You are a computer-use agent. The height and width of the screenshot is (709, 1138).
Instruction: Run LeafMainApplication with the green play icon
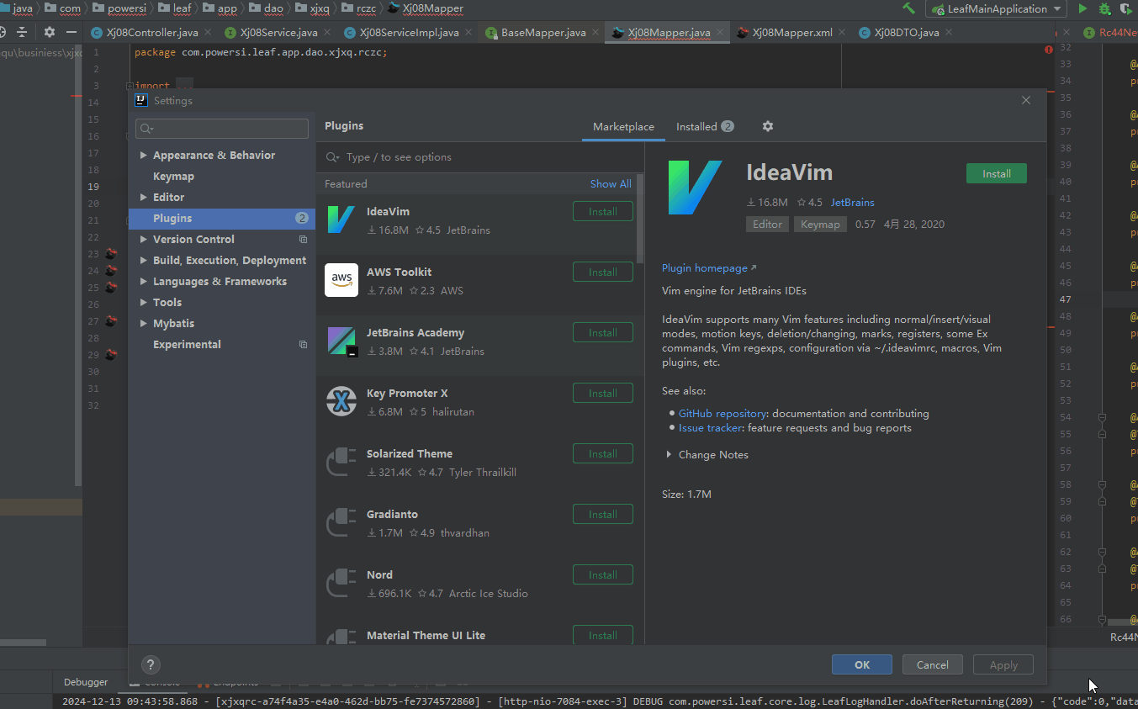click(1082, 8)
